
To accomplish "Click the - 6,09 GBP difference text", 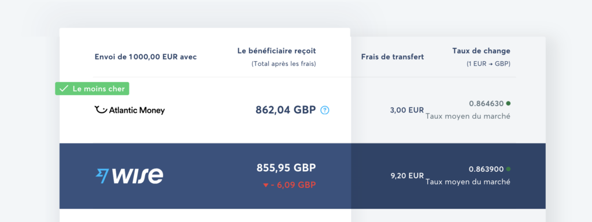I will pyautogui.click(x=293, y=185).
